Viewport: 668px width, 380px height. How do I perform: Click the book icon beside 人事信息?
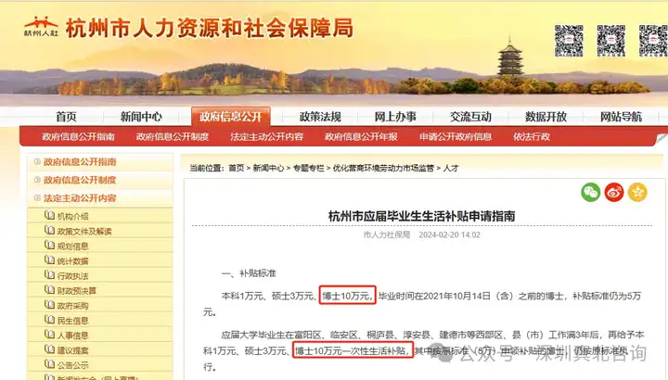click(x=49, y=335)
